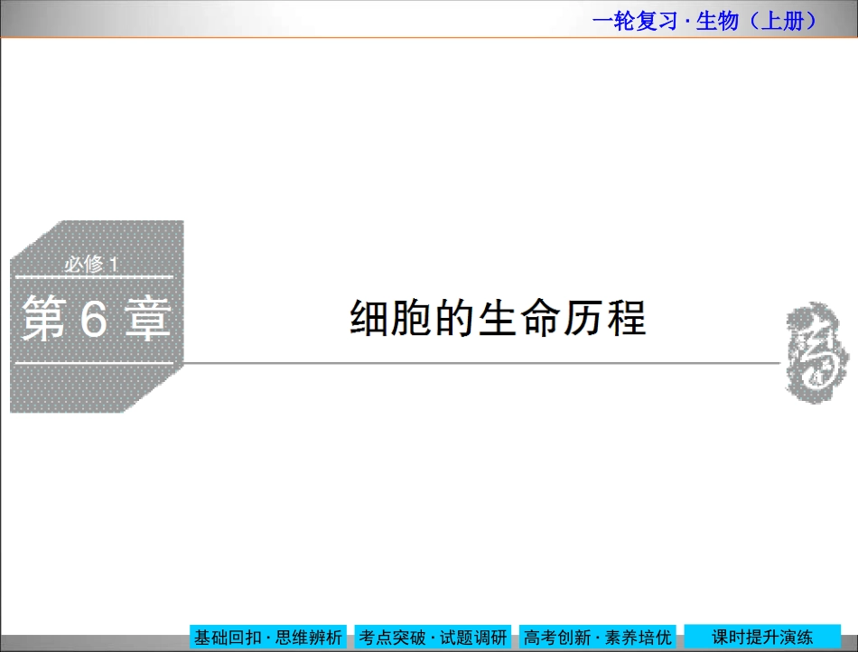Open 课时提升演练 section button
858x652 pixels.
click(762, 637)
